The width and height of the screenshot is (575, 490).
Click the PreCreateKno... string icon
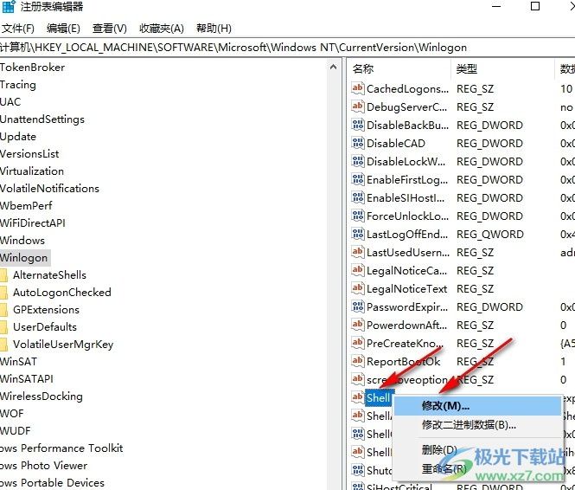[358, 343]
